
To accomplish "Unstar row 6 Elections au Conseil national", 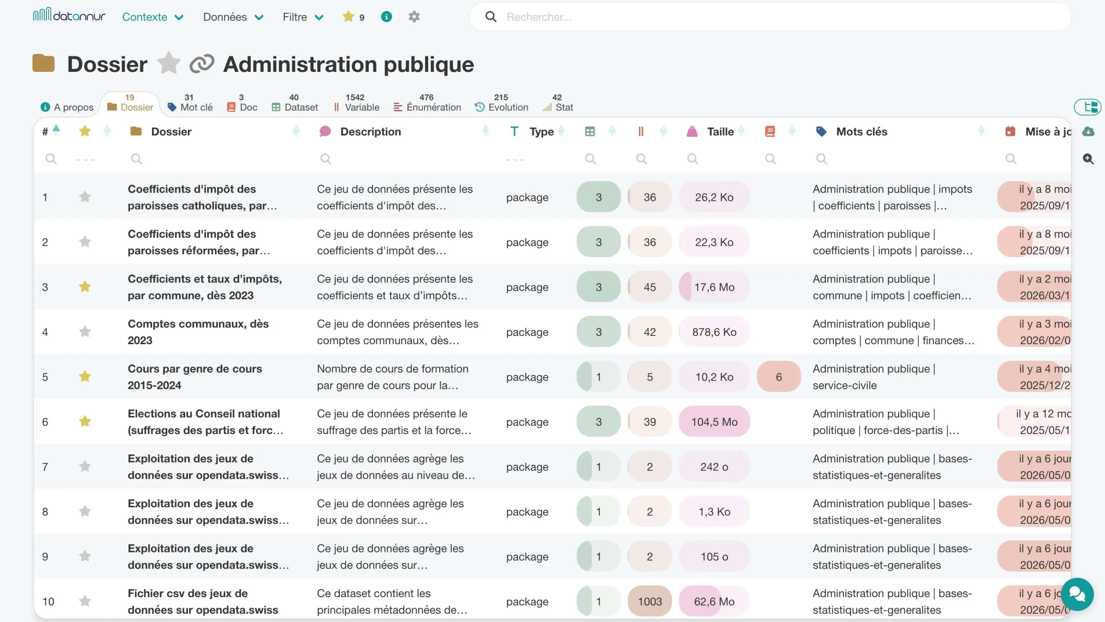I will pos(85,422).
